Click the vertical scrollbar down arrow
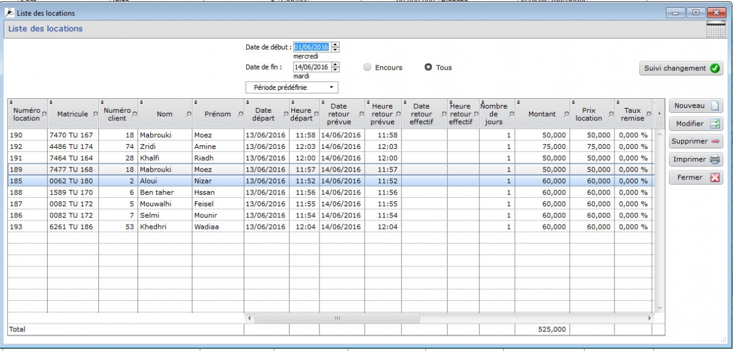This screenshot has width=733, height=351. pyautogui.click(x=659, y=308)
